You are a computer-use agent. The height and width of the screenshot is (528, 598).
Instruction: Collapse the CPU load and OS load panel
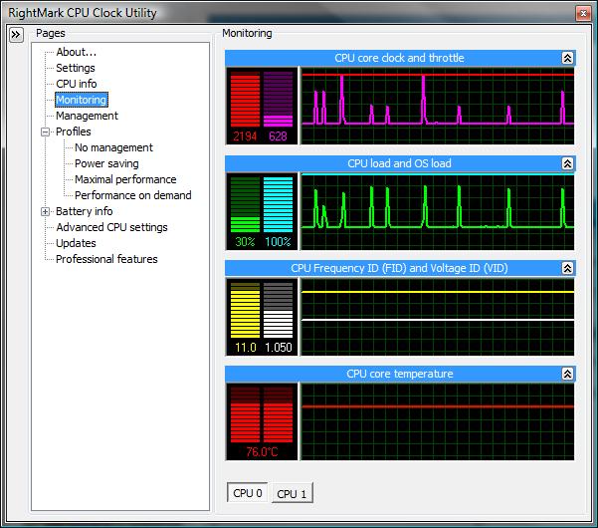[567, 163]
